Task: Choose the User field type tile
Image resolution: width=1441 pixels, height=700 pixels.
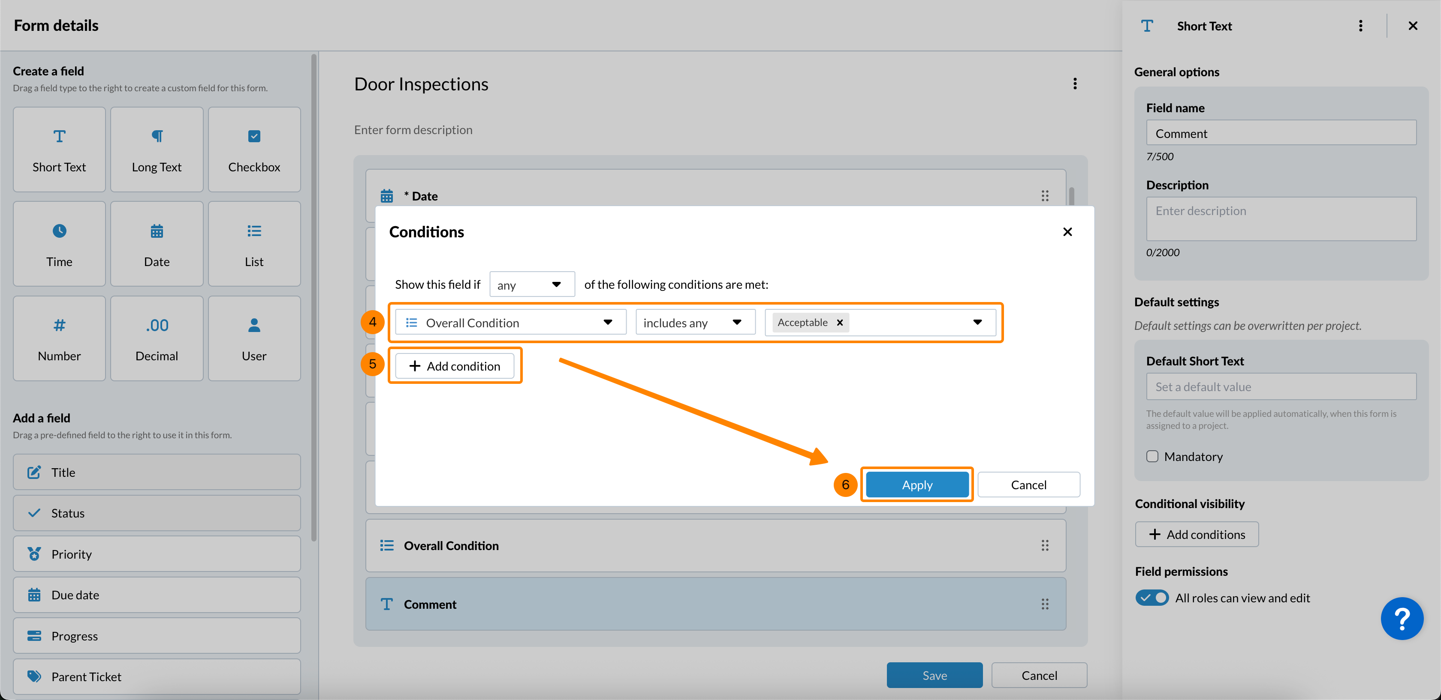Action: coord(254,338)
